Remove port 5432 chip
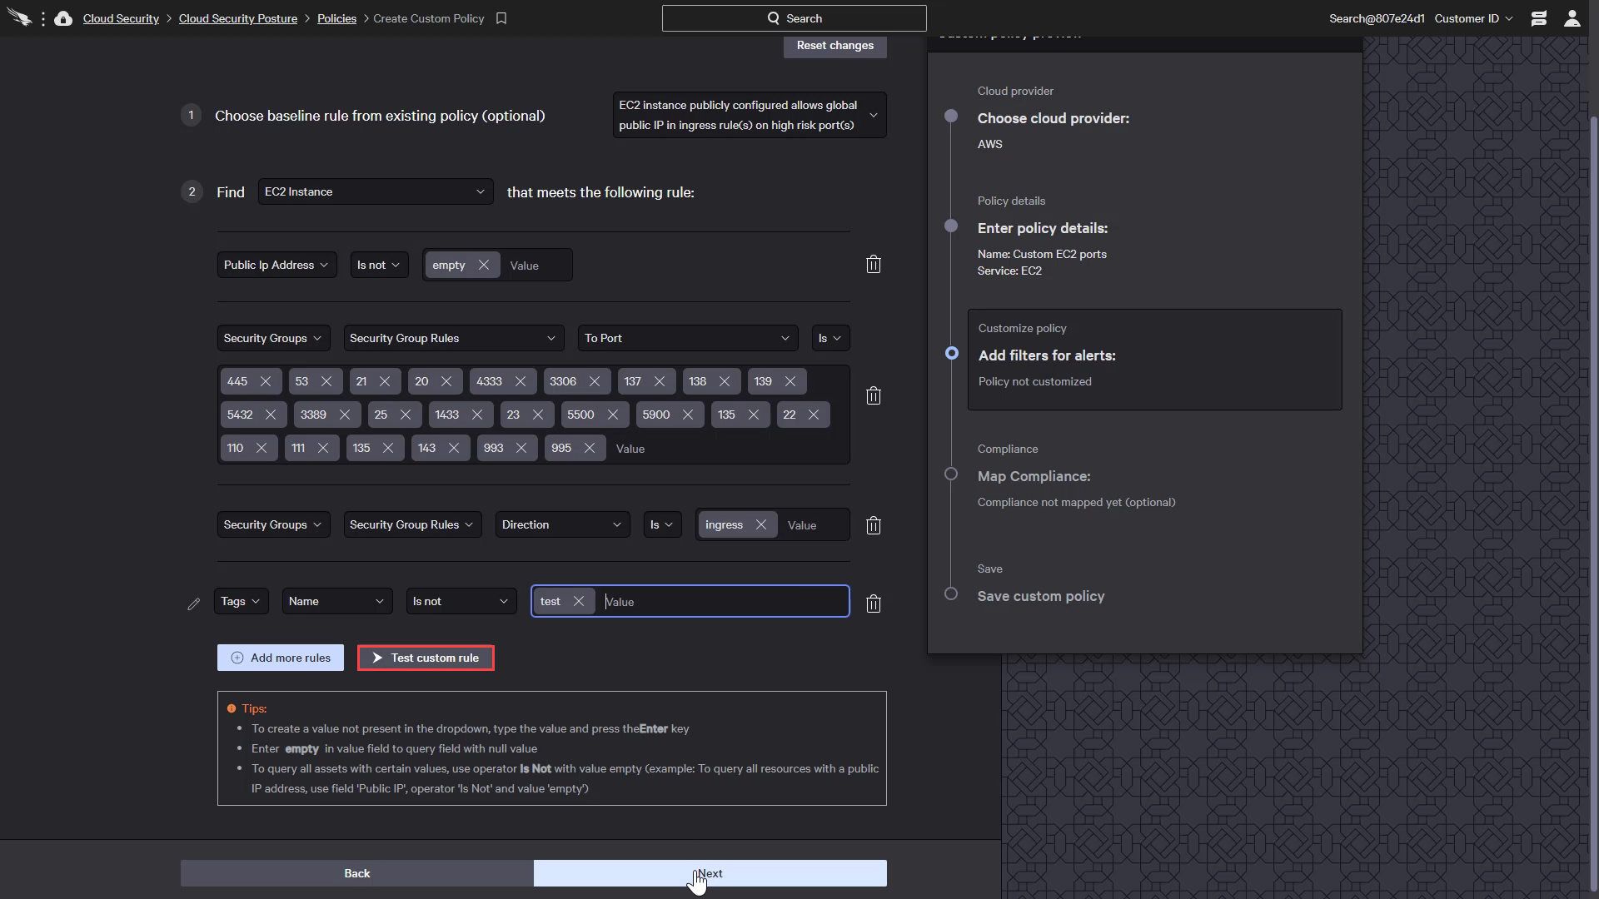This screenshot has height=899, width=1599. pos(271,415)
